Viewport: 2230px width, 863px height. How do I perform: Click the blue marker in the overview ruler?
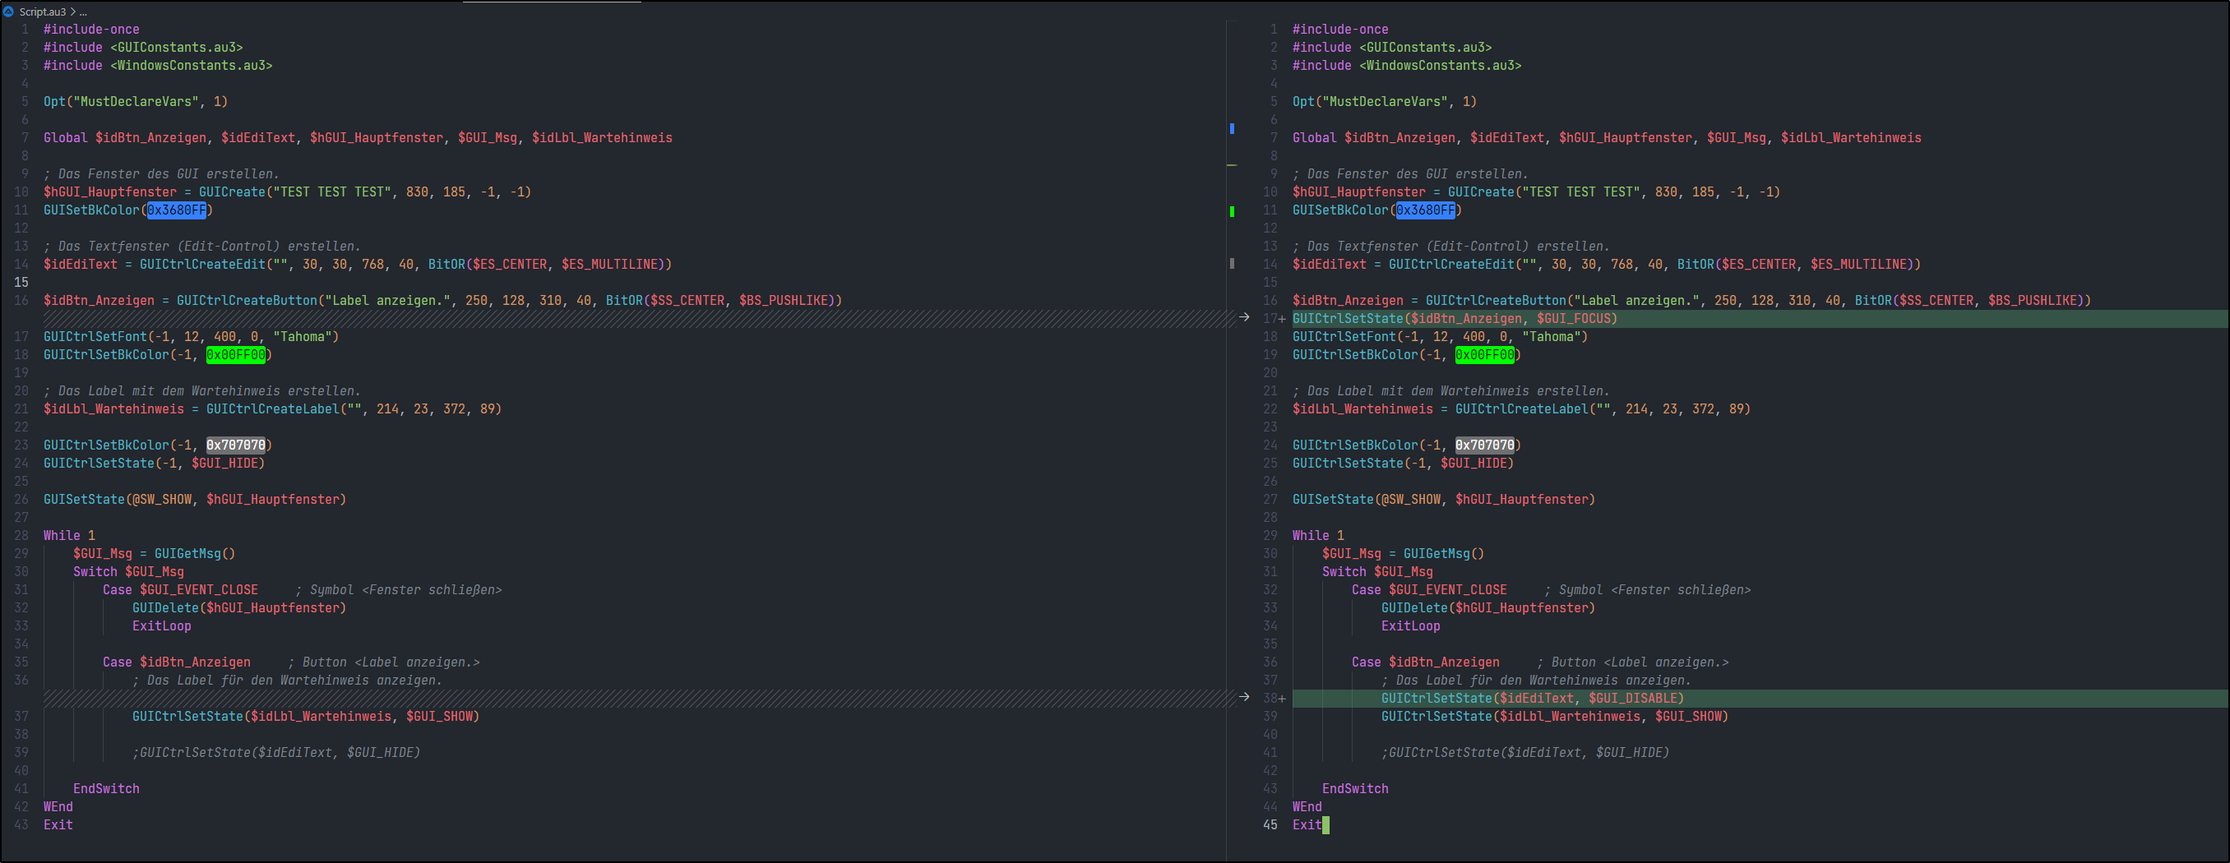1232,129
